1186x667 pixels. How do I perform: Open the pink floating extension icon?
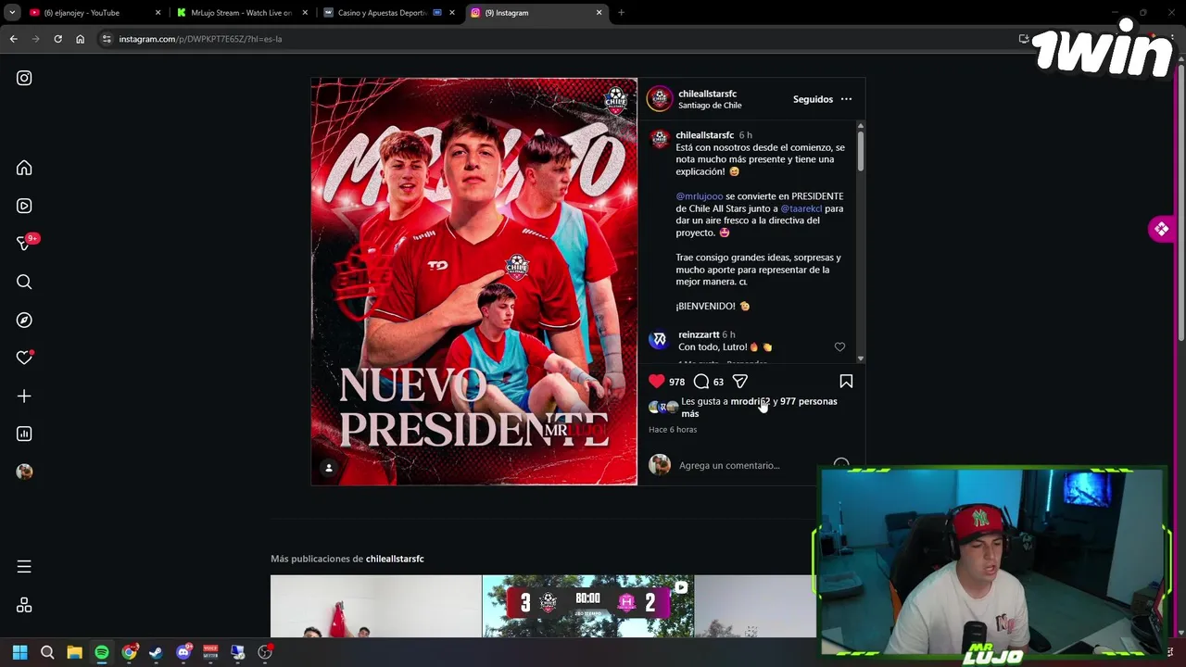click(x=1161, y=229)
